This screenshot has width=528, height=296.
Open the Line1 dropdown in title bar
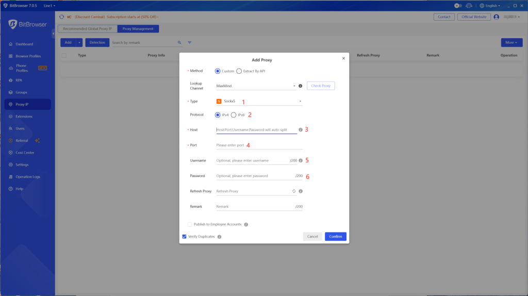click(49, 6)
